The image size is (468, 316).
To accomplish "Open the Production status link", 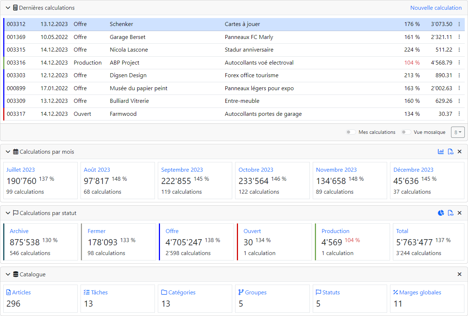I will coord(335,231).
